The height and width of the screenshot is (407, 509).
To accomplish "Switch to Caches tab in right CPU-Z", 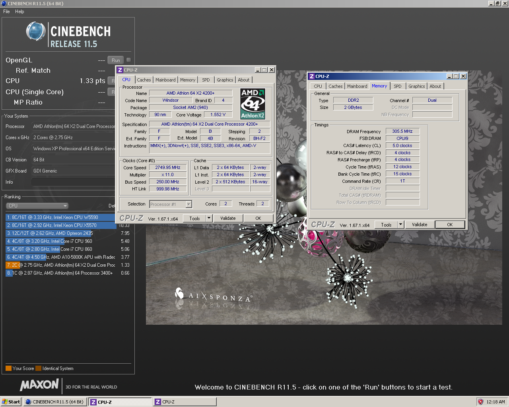I will point(336,86).
